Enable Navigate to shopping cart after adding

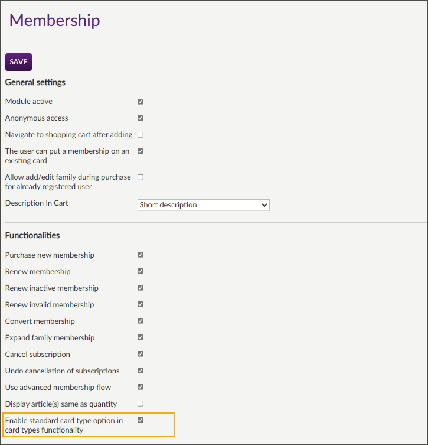pos(141,135)
